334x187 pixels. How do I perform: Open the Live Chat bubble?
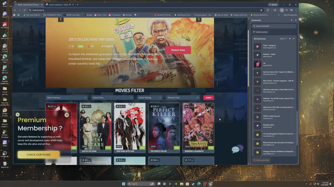[x=237, y=149]
